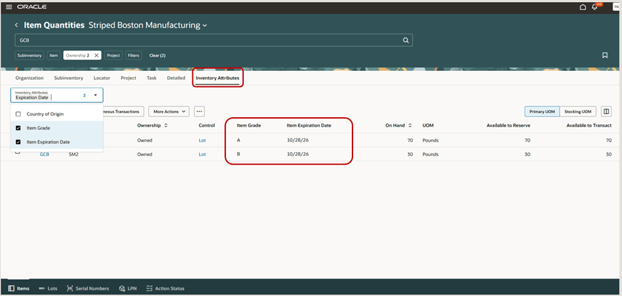Click the Item Grade B cell
The height and width of the screenshot is (296, 622).
[239, 154]
